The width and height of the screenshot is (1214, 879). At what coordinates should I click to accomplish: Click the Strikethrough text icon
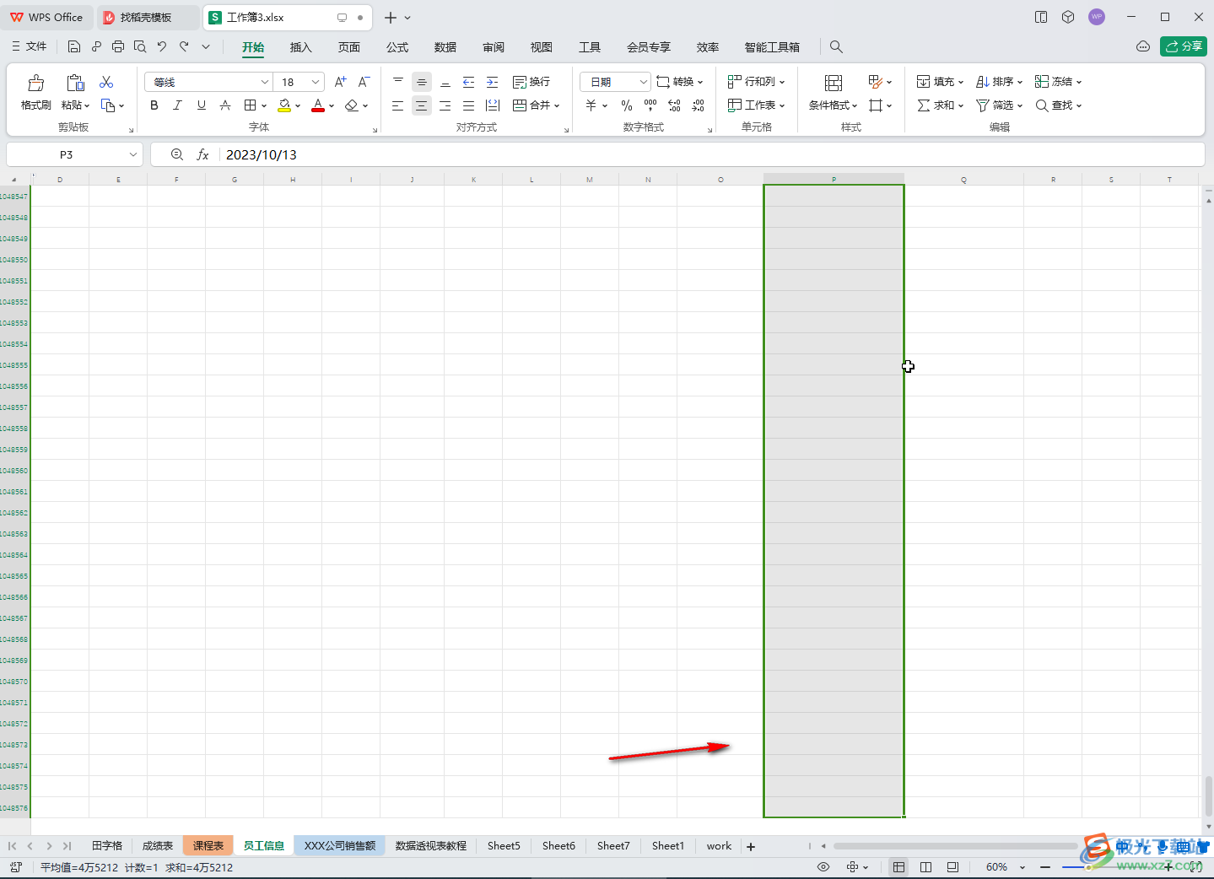click(x=225, y=105)
